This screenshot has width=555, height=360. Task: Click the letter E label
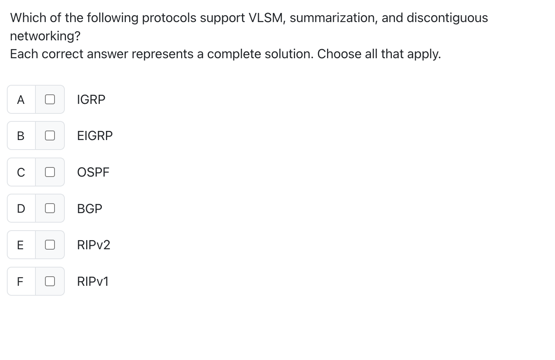pos(21,245)
